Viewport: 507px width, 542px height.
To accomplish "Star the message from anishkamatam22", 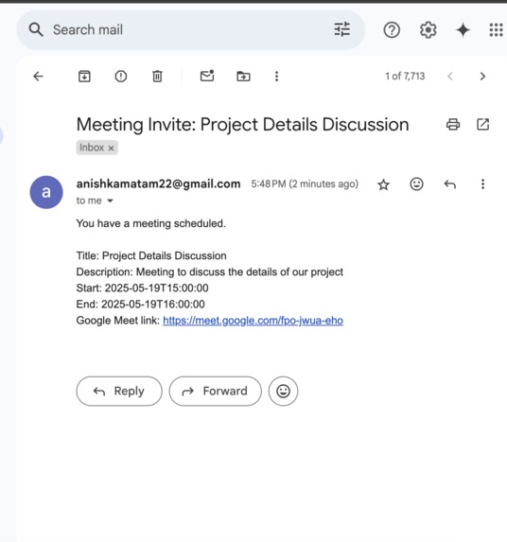I will (x=383, y=184).
